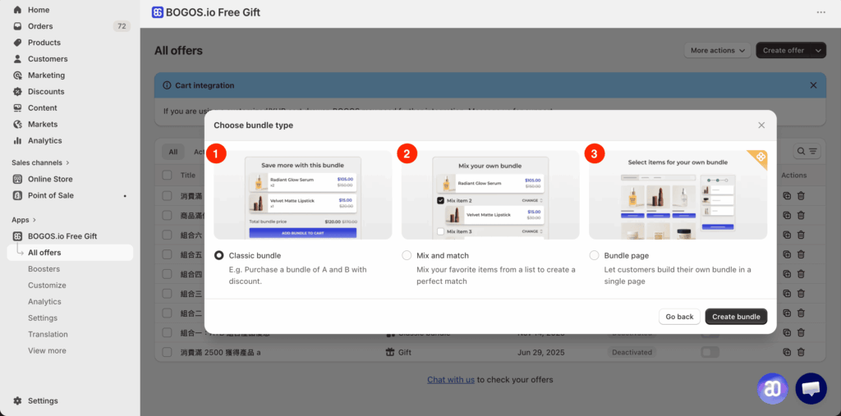841x416 pixels.
Task: Click the purple round assistant icon
Action: (x=773, y=389)
